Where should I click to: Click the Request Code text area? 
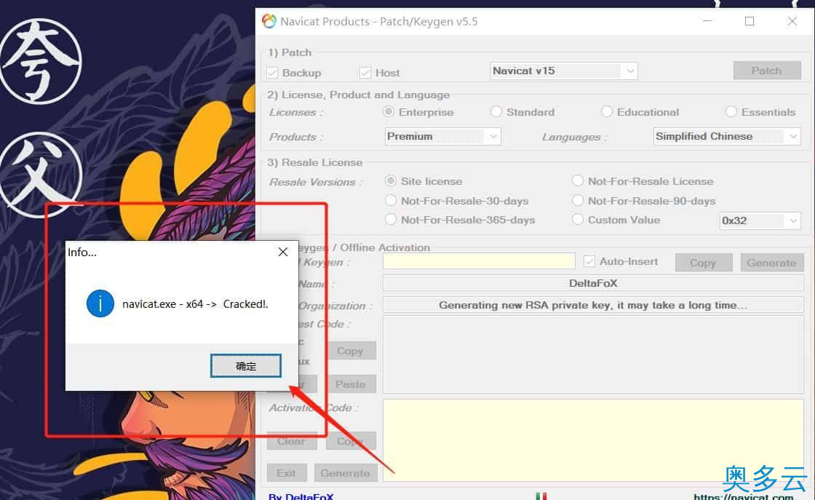click(x=593, y=354)
